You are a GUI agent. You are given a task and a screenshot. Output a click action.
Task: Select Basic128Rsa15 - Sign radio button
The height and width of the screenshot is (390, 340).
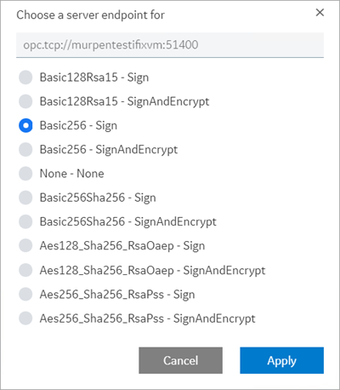pyautogui.click(x=25, y=77)
